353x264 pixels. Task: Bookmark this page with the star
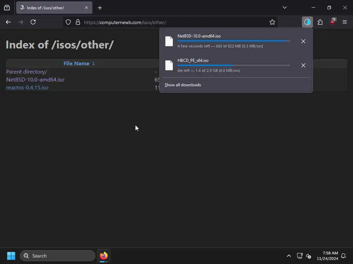272,22
